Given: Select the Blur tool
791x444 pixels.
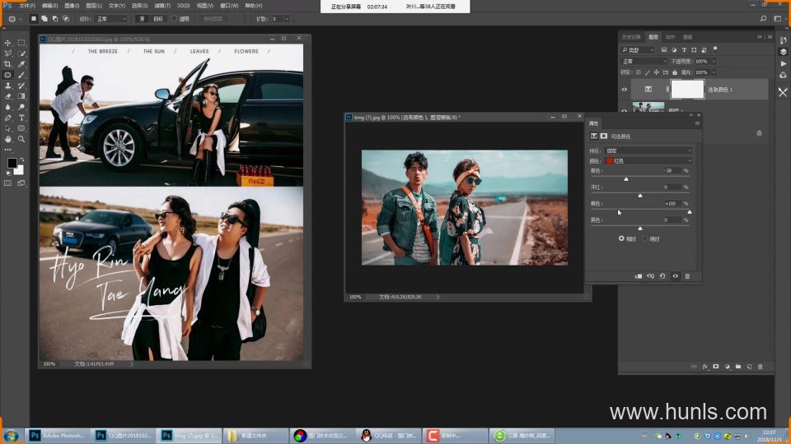Looking at the screenshot, I should click(7, 107).
